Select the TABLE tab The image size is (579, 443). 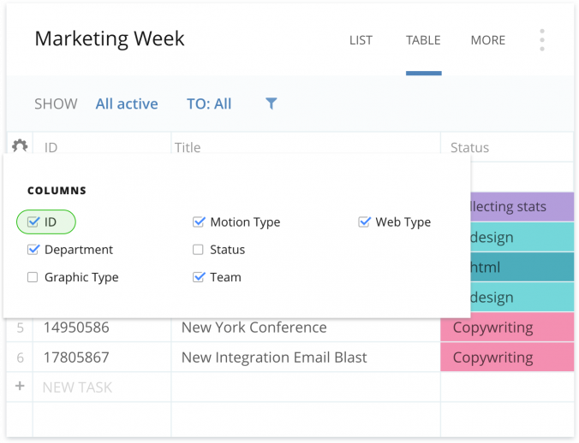coord(423,40)
